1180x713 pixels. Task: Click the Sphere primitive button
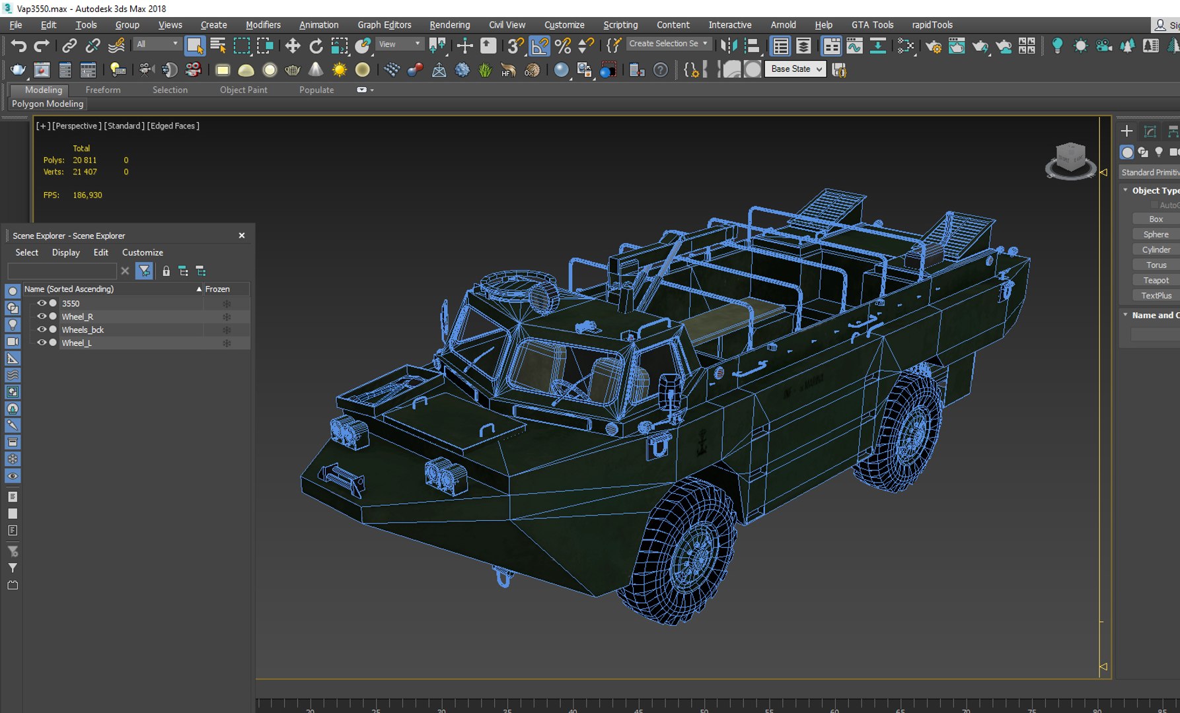pos(1156,234)
